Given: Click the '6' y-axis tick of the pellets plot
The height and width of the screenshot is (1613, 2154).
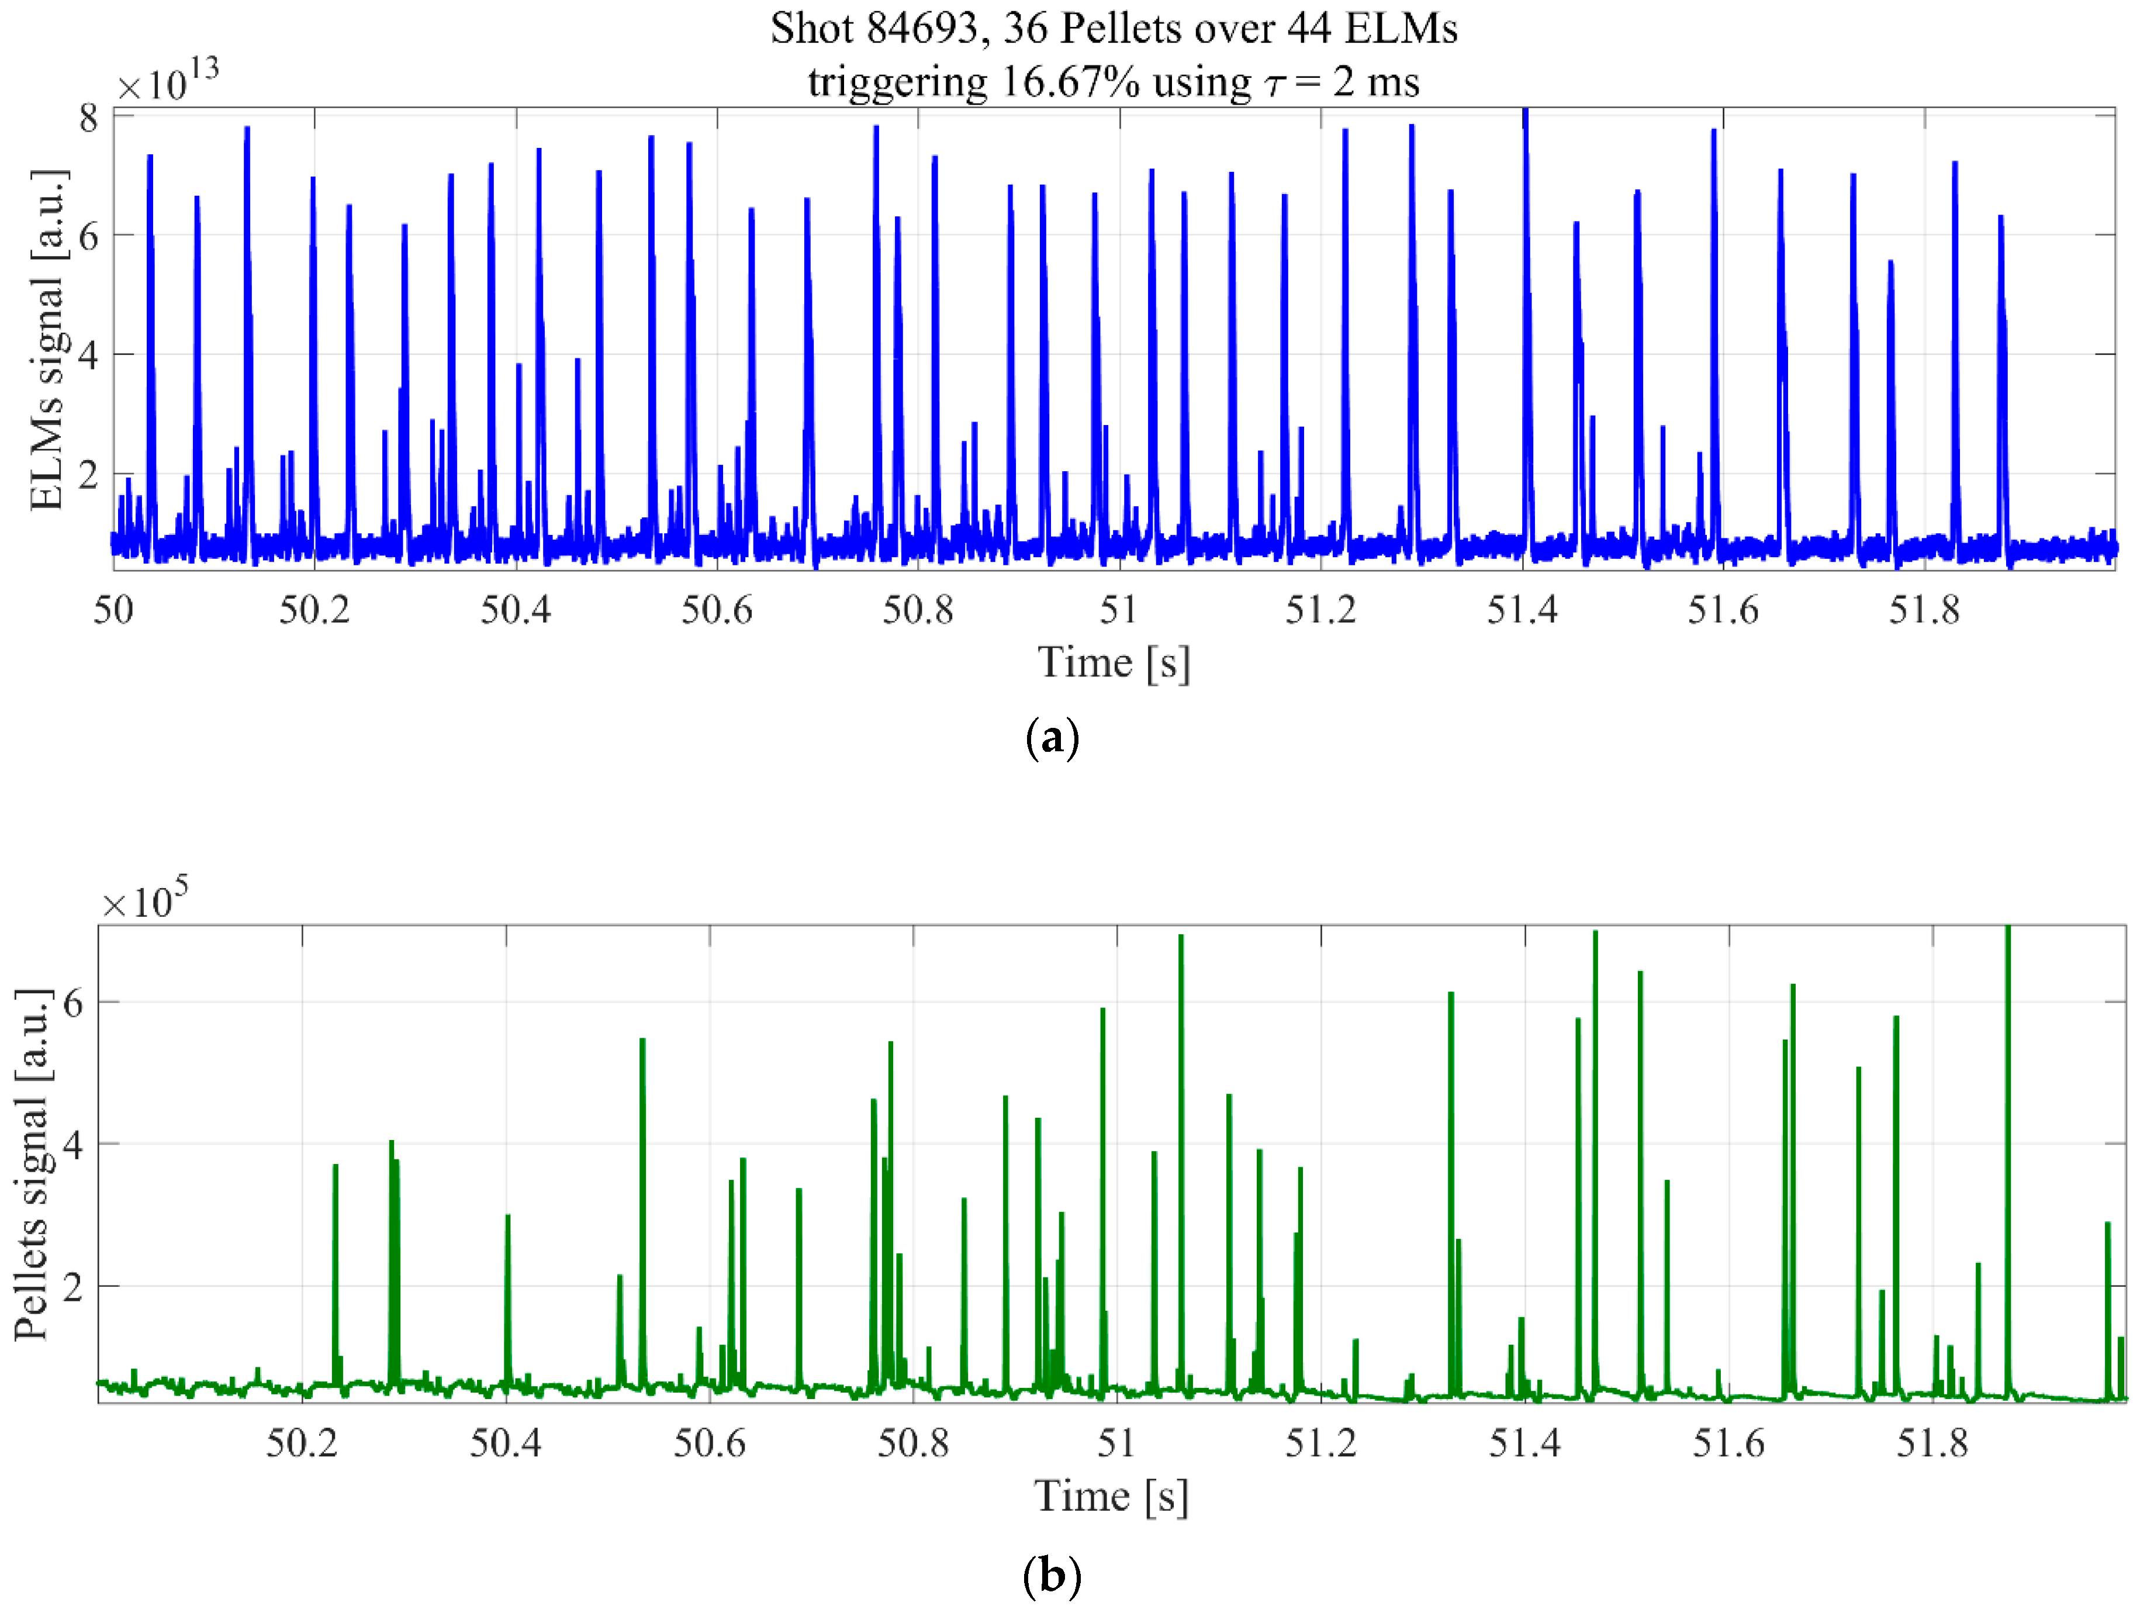Looking at the screenshot, I should [73, 1002].
